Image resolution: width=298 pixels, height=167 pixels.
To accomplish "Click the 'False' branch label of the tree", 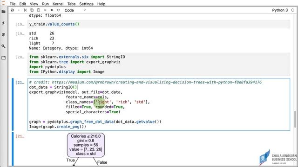I will tap(102, 162).
